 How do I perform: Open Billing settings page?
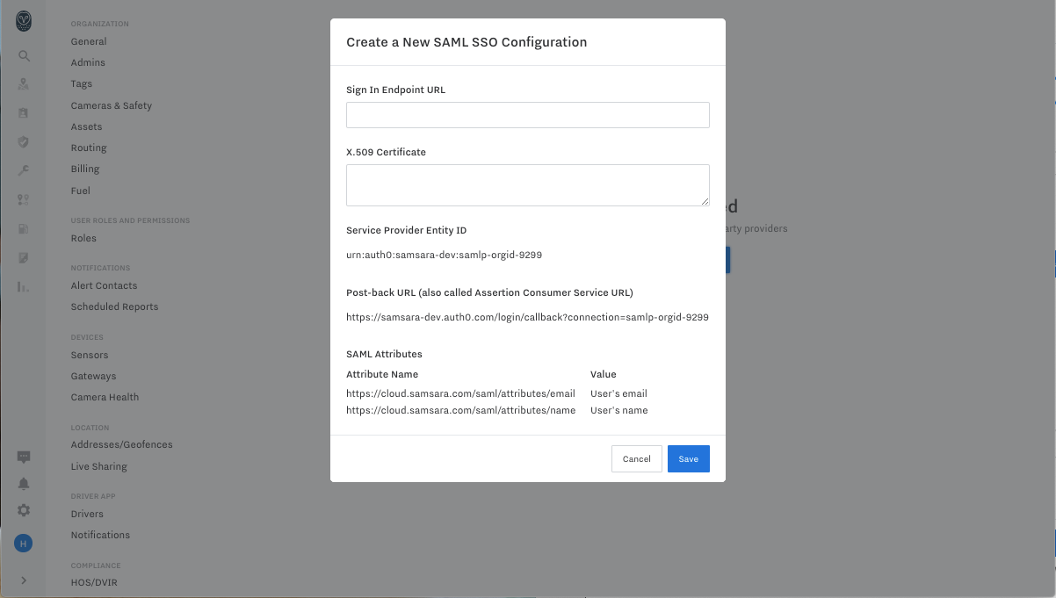[x=85, y=169]
